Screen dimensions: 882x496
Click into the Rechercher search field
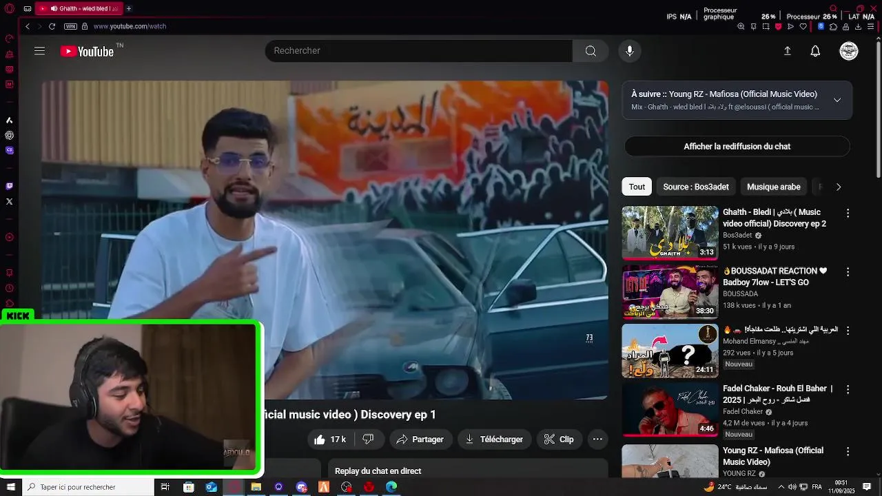tap(419, 51)
